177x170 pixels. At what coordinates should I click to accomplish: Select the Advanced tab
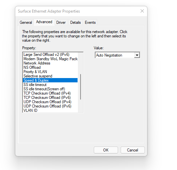(x=44, y=22)
